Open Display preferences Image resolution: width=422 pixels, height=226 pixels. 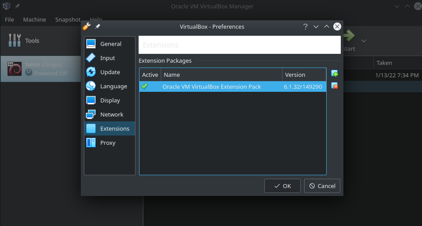click(109, 100)
